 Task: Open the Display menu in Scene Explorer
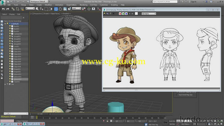12,14
